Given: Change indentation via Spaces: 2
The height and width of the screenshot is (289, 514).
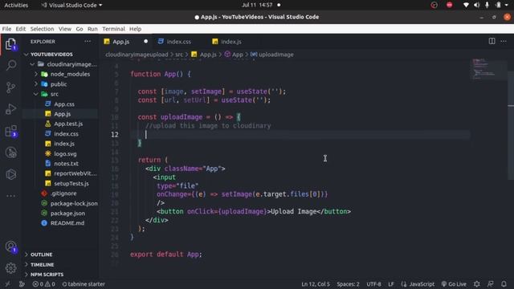Looking at the screenshot, I should (x=348, y=284).
